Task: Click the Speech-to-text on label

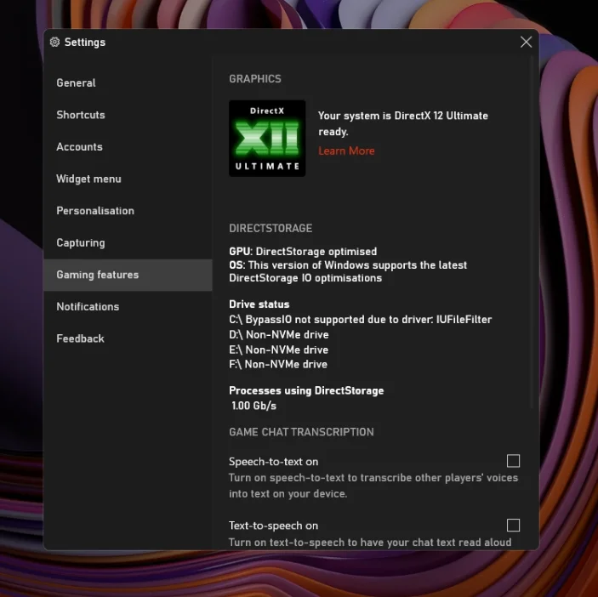Action: pos(273,462)
